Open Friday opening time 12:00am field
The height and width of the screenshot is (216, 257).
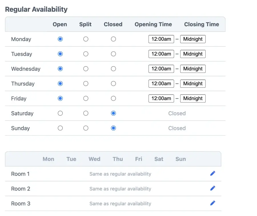161,98
